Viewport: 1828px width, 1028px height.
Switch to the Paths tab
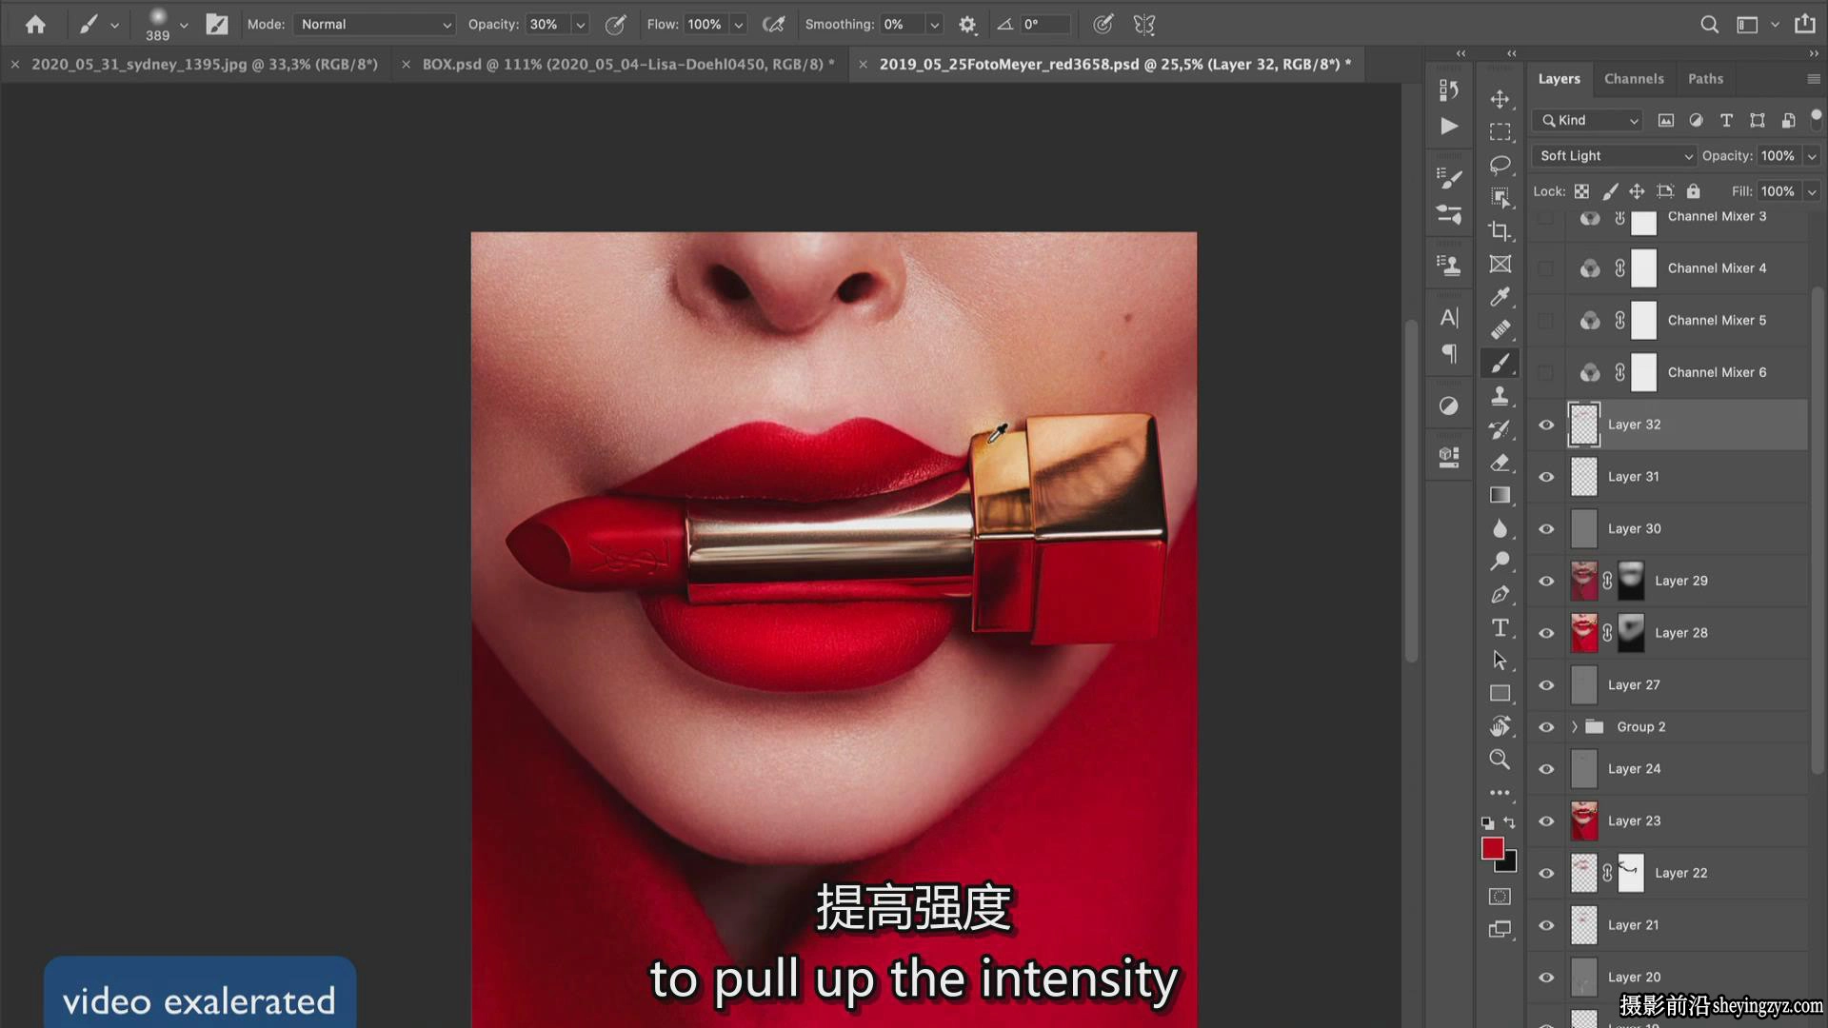(1705, 79)
